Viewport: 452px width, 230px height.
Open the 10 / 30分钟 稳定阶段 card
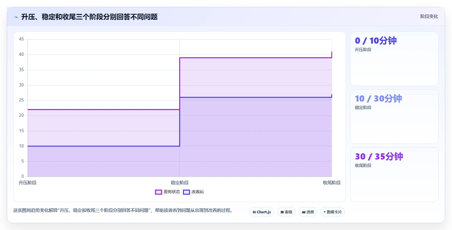[394, 117]
